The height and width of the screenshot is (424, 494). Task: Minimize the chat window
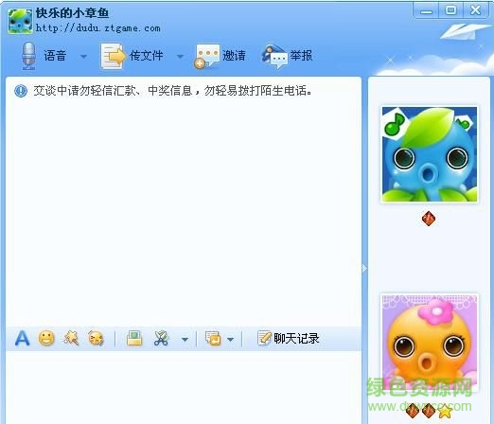tap(426, 10)
